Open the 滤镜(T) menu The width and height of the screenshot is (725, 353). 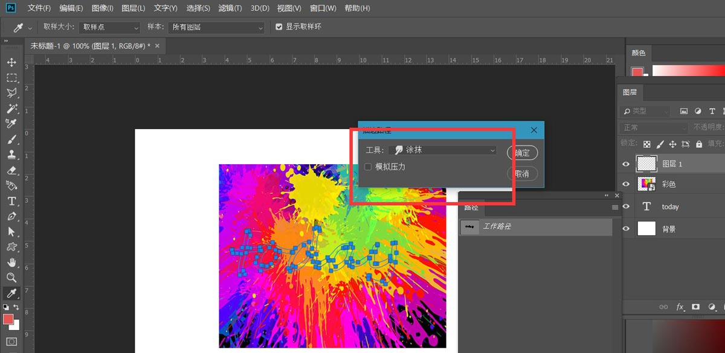pyautogui.click(x=230, y=8)
